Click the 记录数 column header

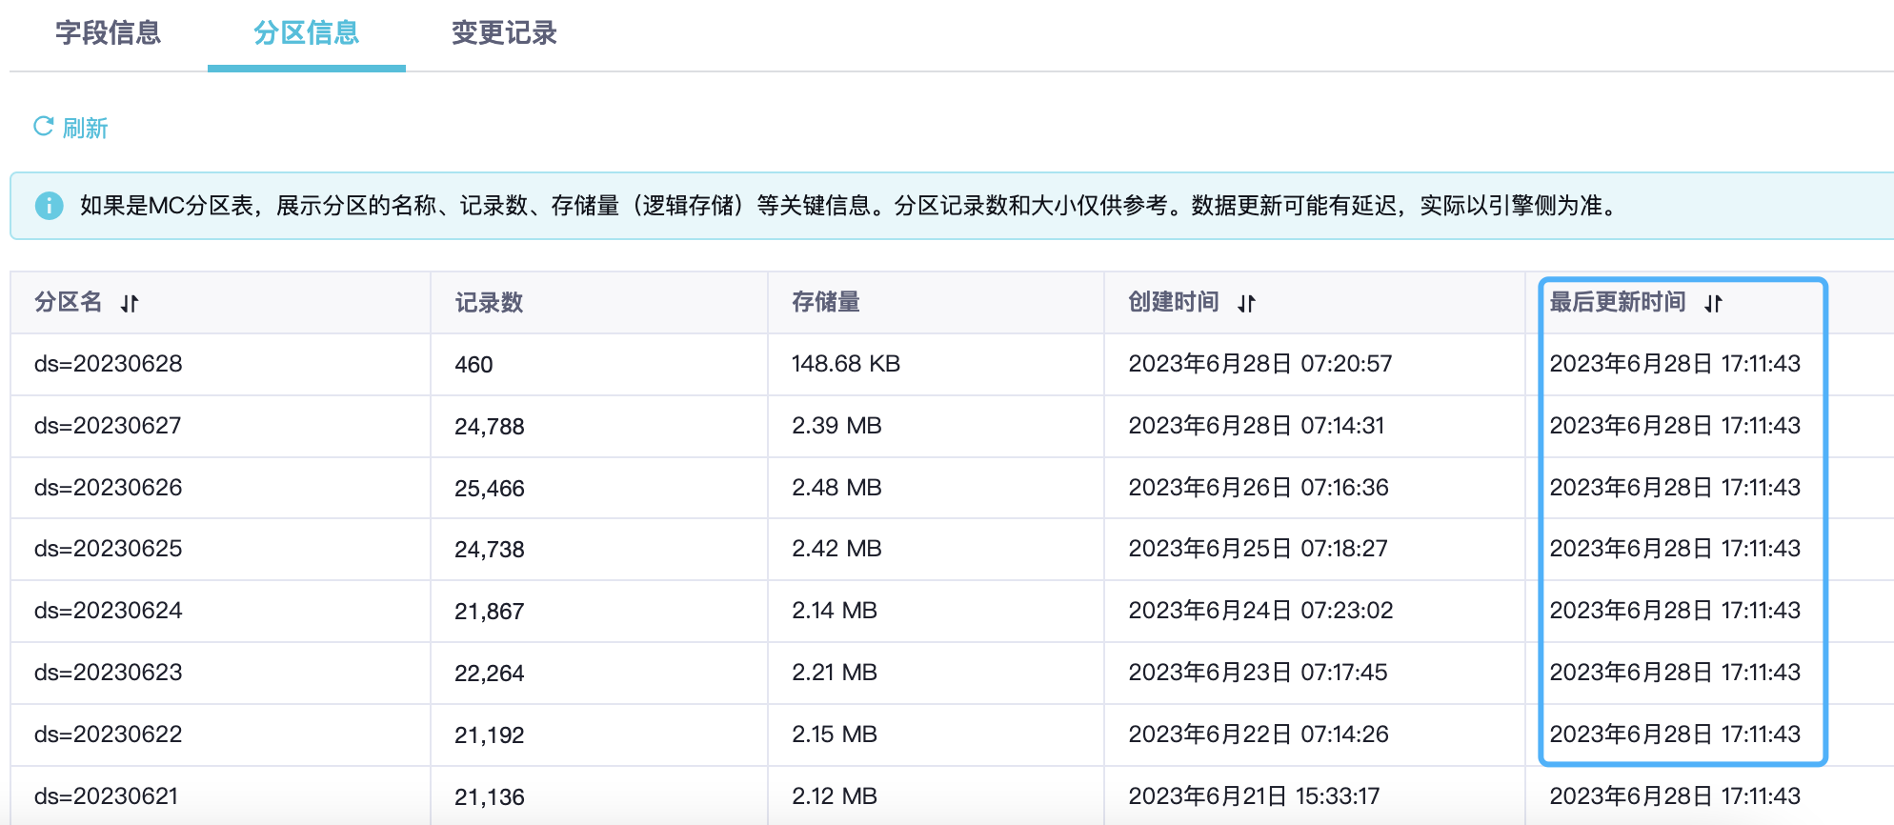[489, 303]
